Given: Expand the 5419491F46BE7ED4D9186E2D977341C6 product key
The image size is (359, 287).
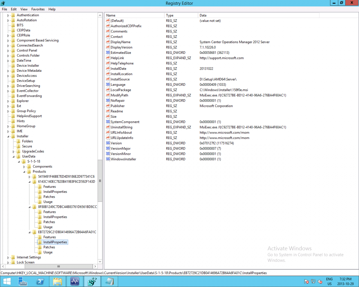Looking at the screenshot, I should [x=30, y=177].
